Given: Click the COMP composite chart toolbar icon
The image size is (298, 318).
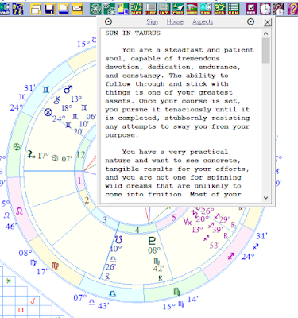Looking at the screenshot, I should click(4, 9).
